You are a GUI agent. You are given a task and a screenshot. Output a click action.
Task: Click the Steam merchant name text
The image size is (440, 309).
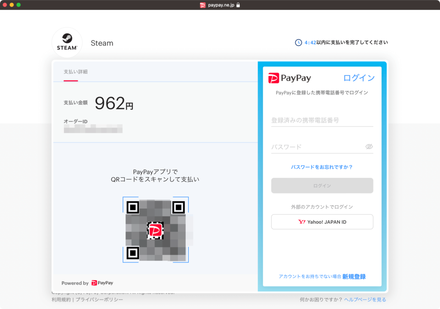[102, 43]
